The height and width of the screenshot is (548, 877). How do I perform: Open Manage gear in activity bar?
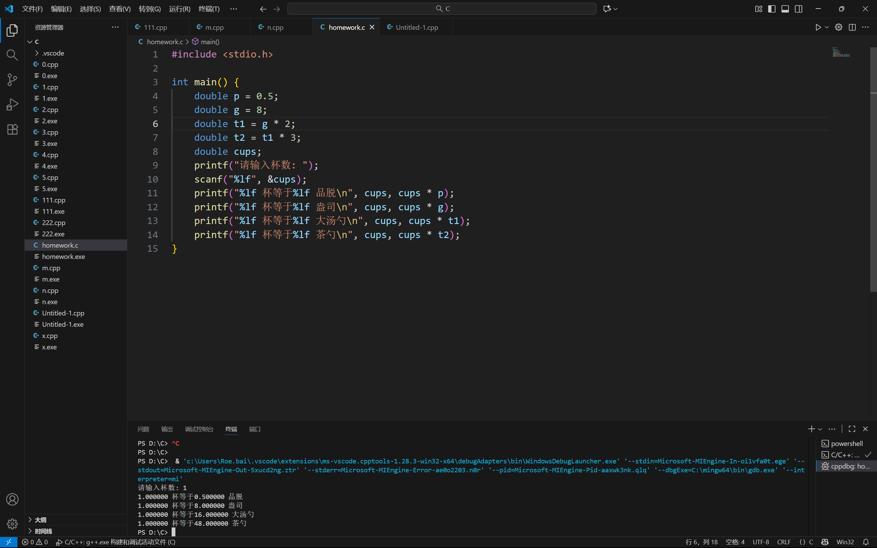click(x=12, y=524)
